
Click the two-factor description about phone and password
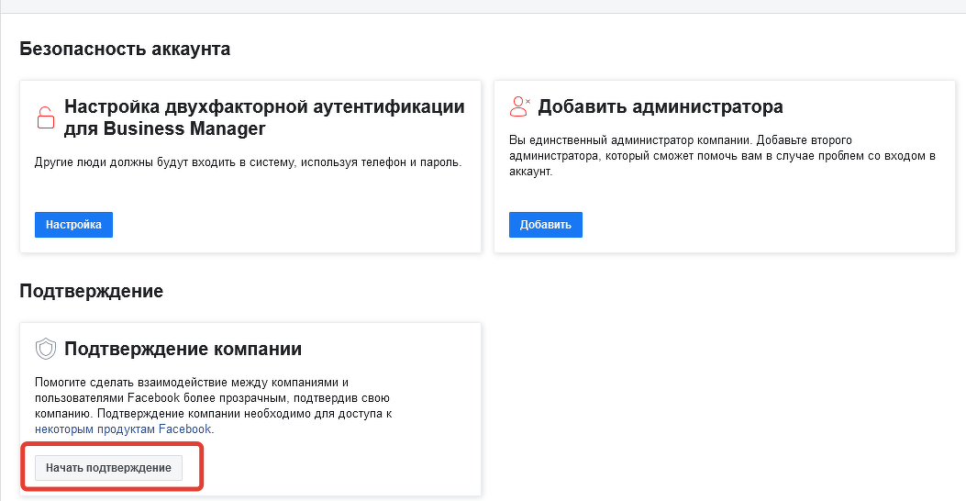click(248, 162)
